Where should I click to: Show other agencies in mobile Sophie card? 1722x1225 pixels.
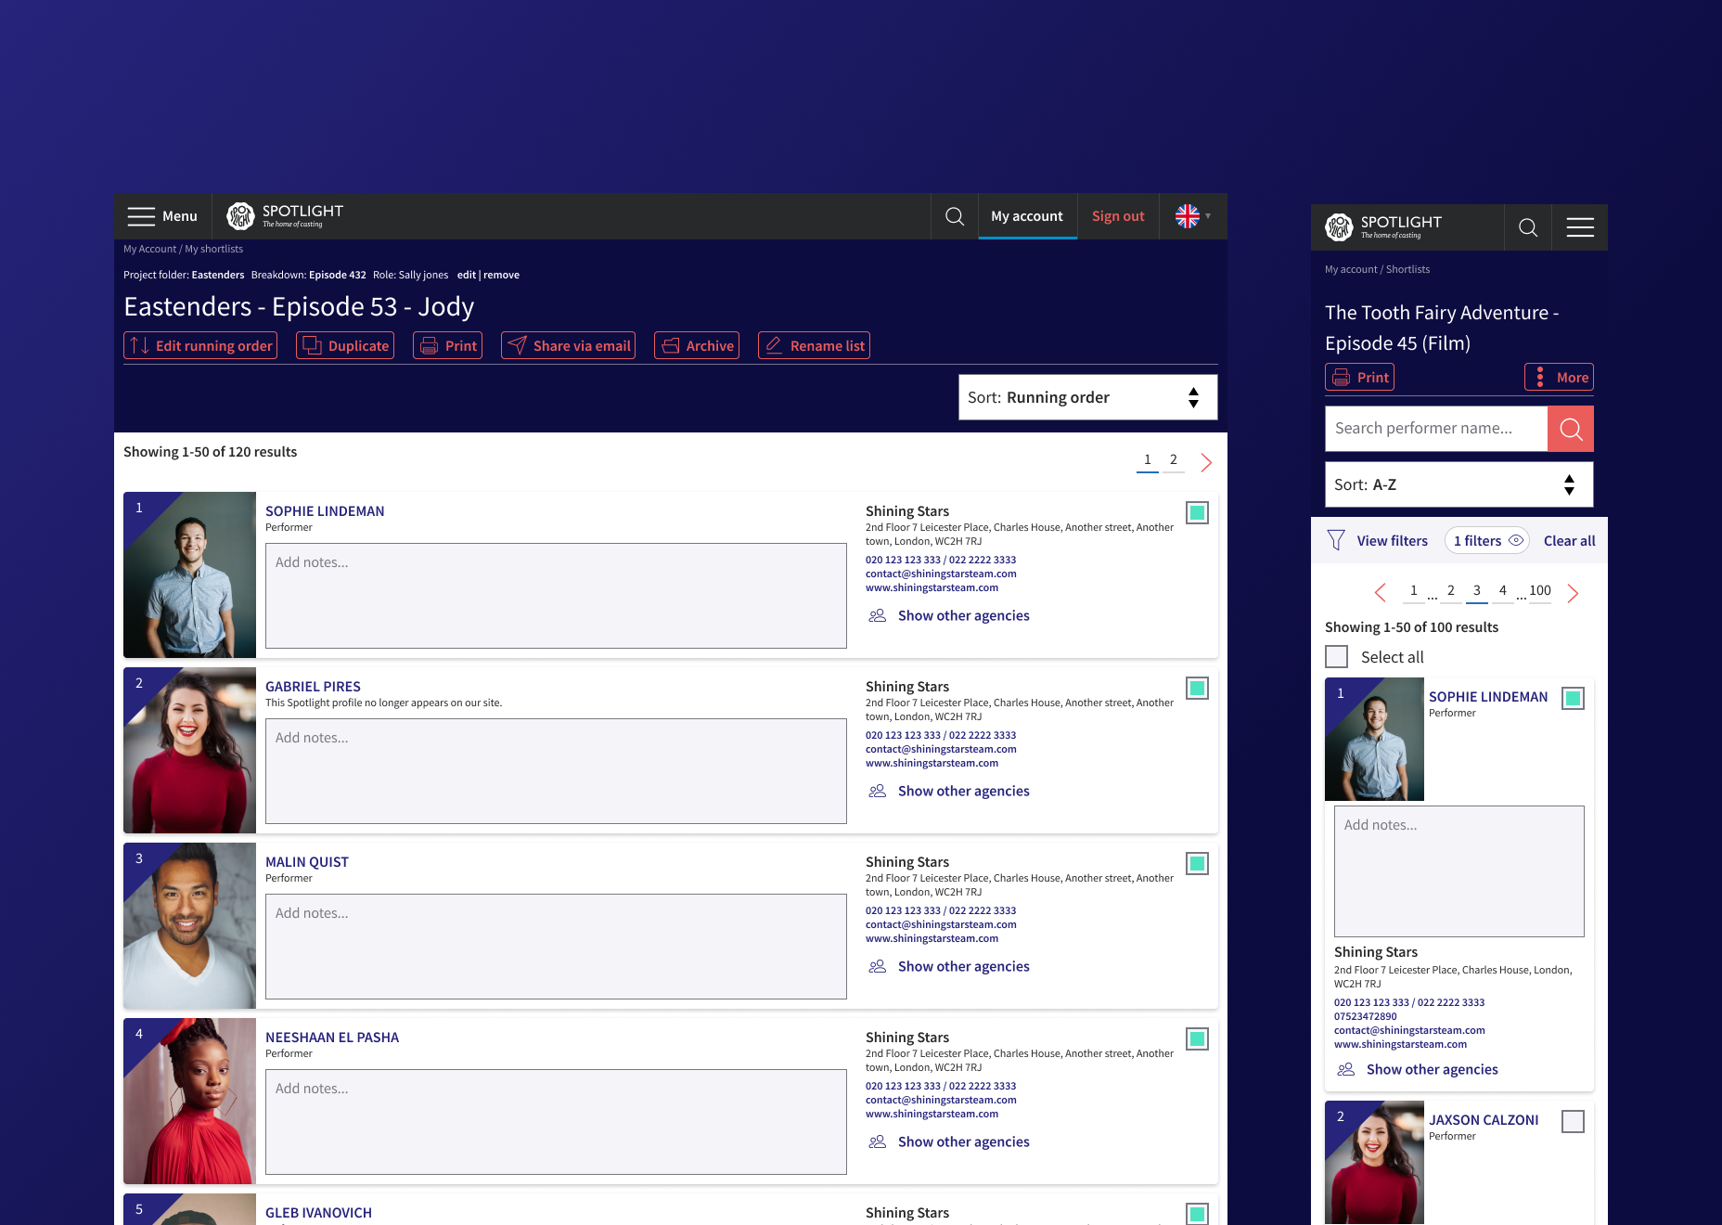coord(1418,1069)
